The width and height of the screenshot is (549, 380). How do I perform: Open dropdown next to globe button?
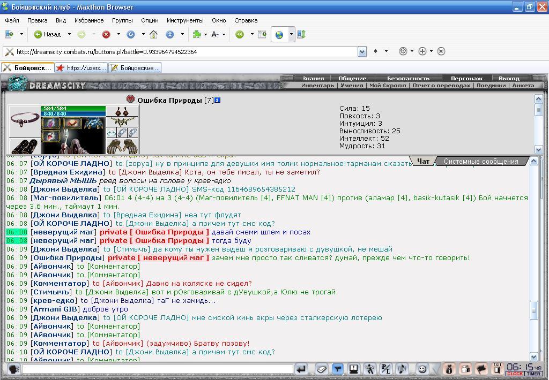(x=291, y=35)
